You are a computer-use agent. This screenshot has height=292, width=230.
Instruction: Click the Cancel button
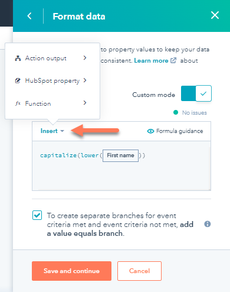[139, 271]
